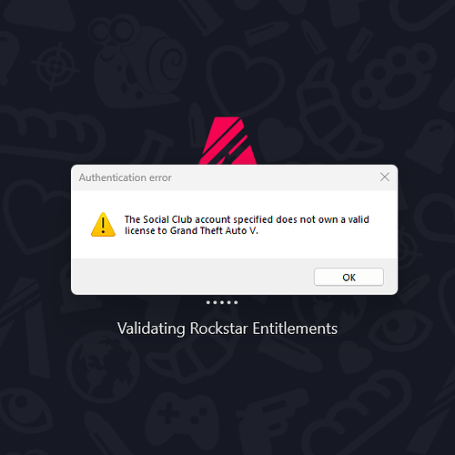
Task: Click the pink FiveM logo above the dialog
Action: (x=228, y=140)
